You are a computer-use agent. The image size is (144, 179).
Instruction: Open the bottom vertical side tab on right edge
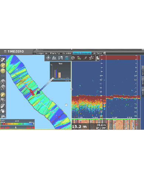[143, 92]
